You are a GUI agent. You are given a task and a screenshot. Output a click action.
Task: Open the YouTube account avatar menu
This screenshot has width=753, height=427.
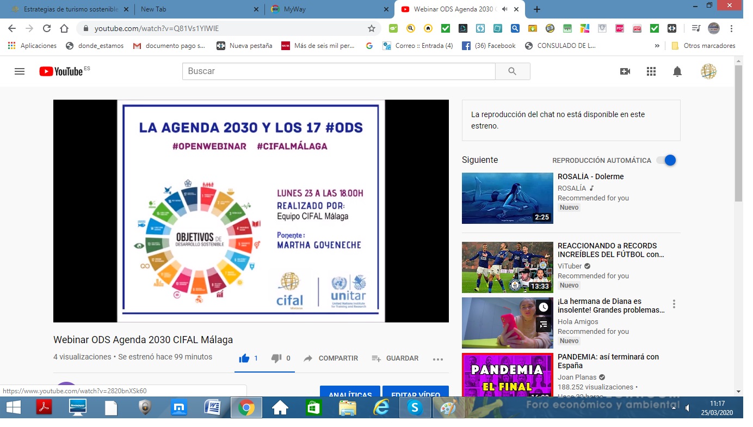(708, 71)
